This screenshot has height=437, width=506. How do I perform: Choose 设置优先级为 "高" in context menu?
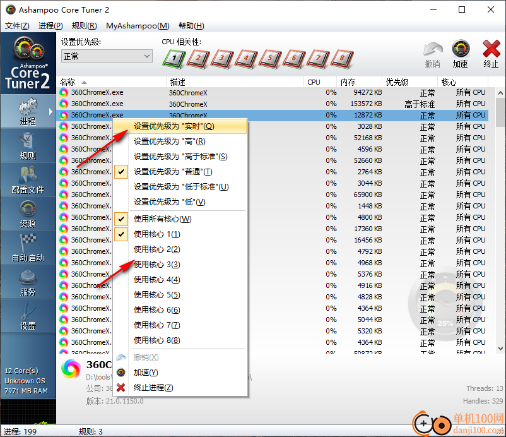point(180,141)
